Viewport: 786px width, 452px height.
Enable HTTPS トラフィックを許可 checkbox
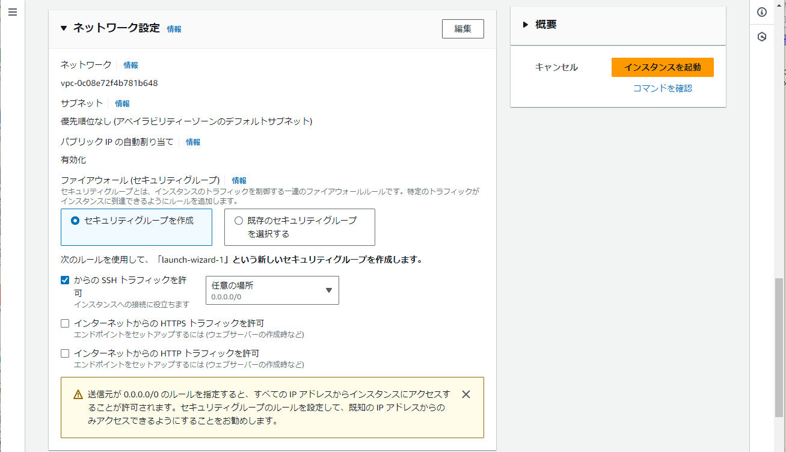[x=65, y=323]
